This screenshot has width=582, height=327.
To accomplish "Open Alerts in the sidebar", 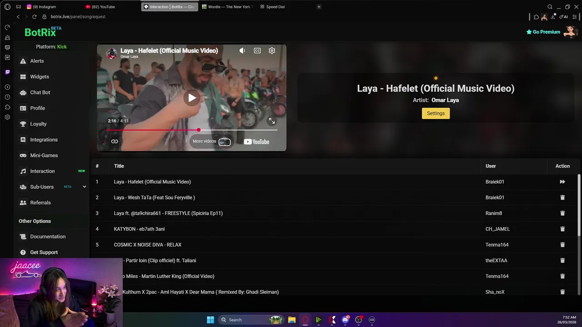I will tap(37, 61).
